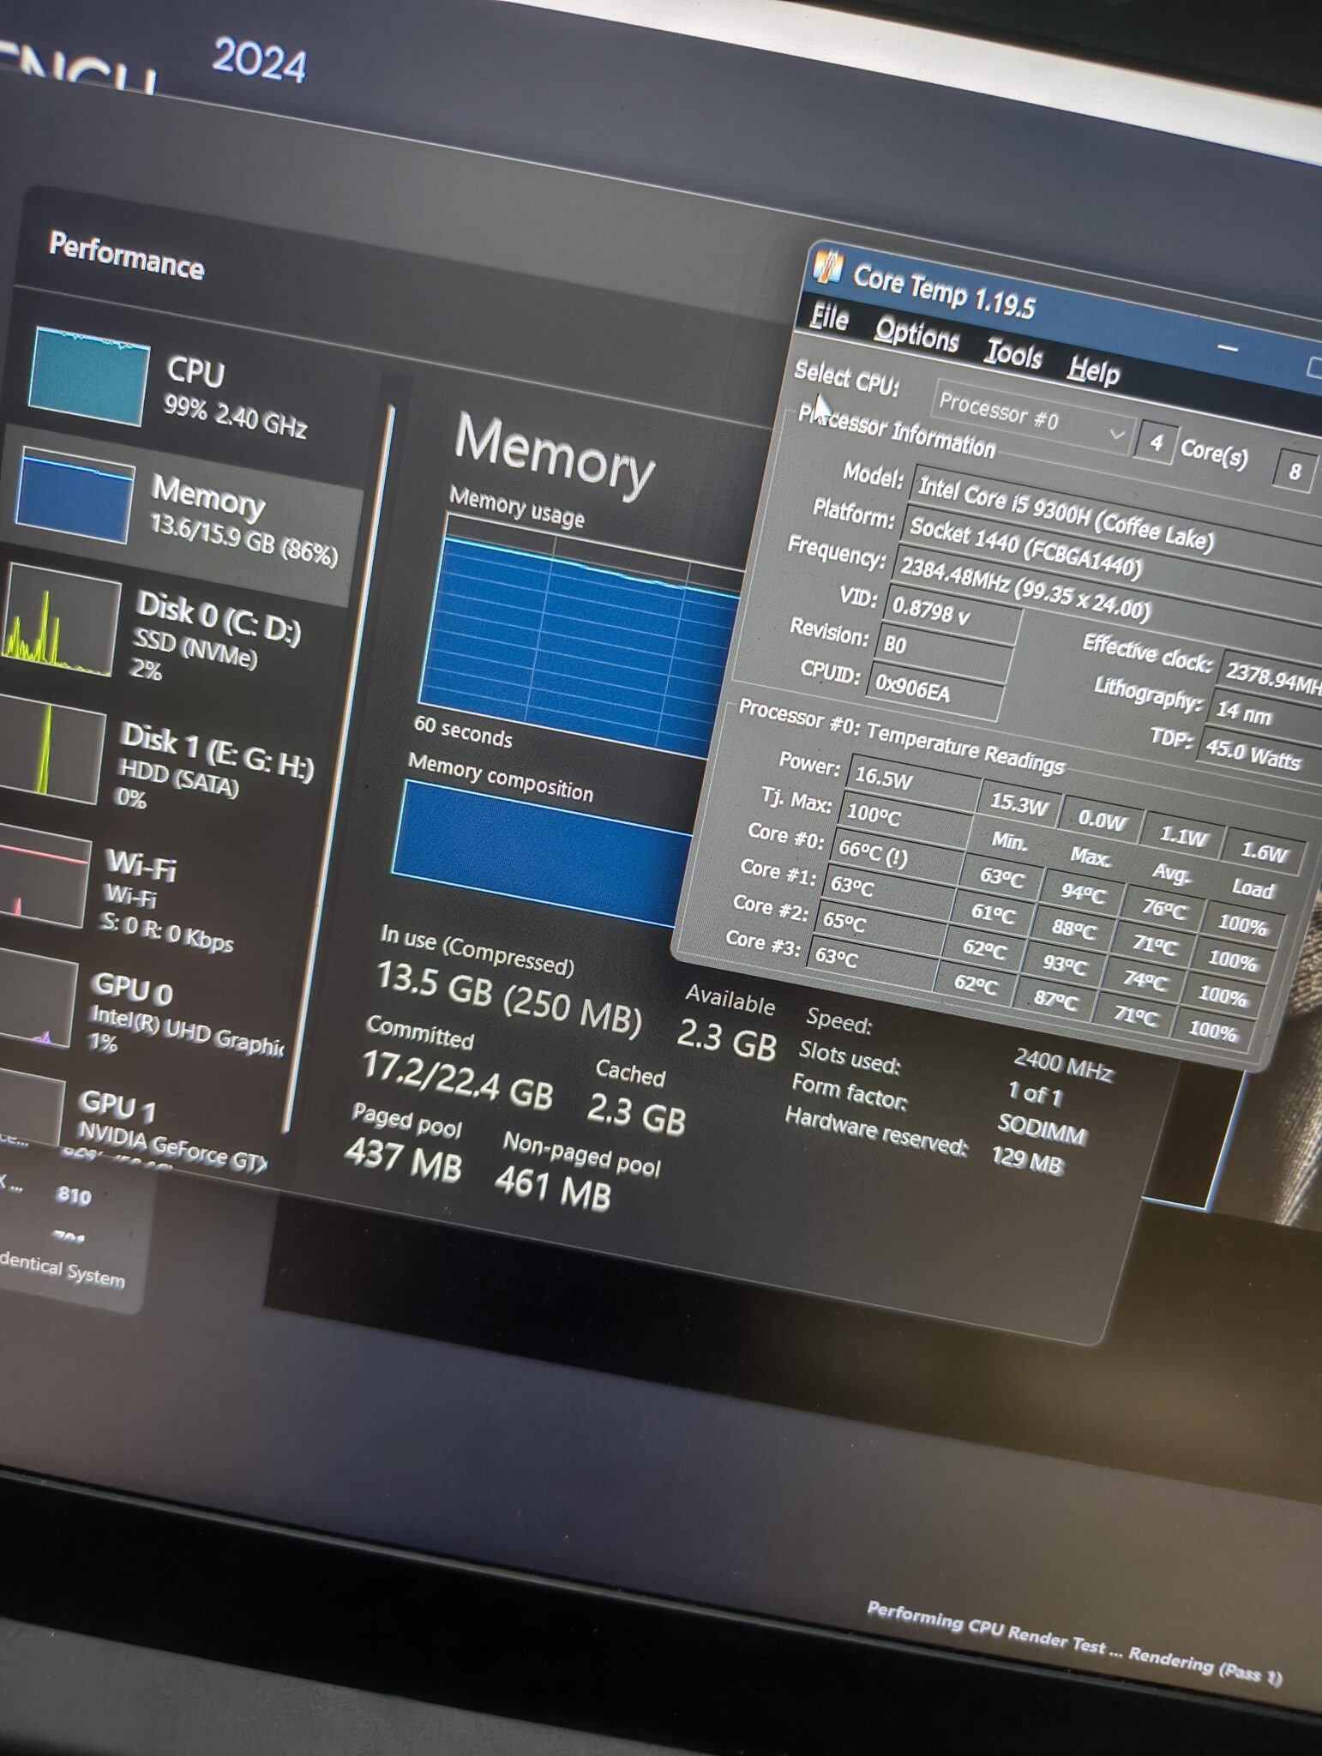Viewport: 1322px width, 1756px height.
Task: Click the Cores count box showing 4
Action: click(1155, 443)
